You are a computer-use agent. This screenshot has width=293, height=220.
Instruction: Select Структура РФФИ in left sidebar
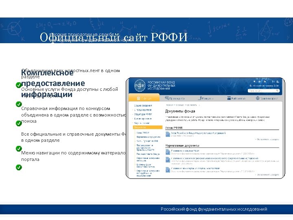143,114
